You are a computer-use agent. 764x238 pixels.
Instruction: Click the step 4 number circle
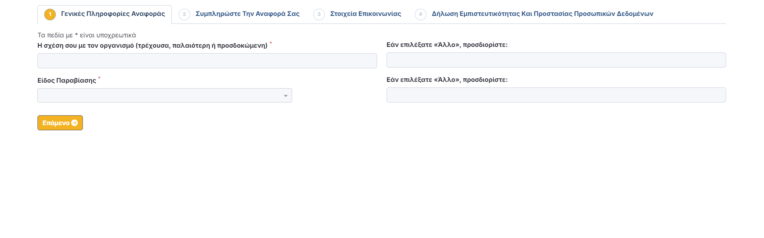click(x=420, y=14)
